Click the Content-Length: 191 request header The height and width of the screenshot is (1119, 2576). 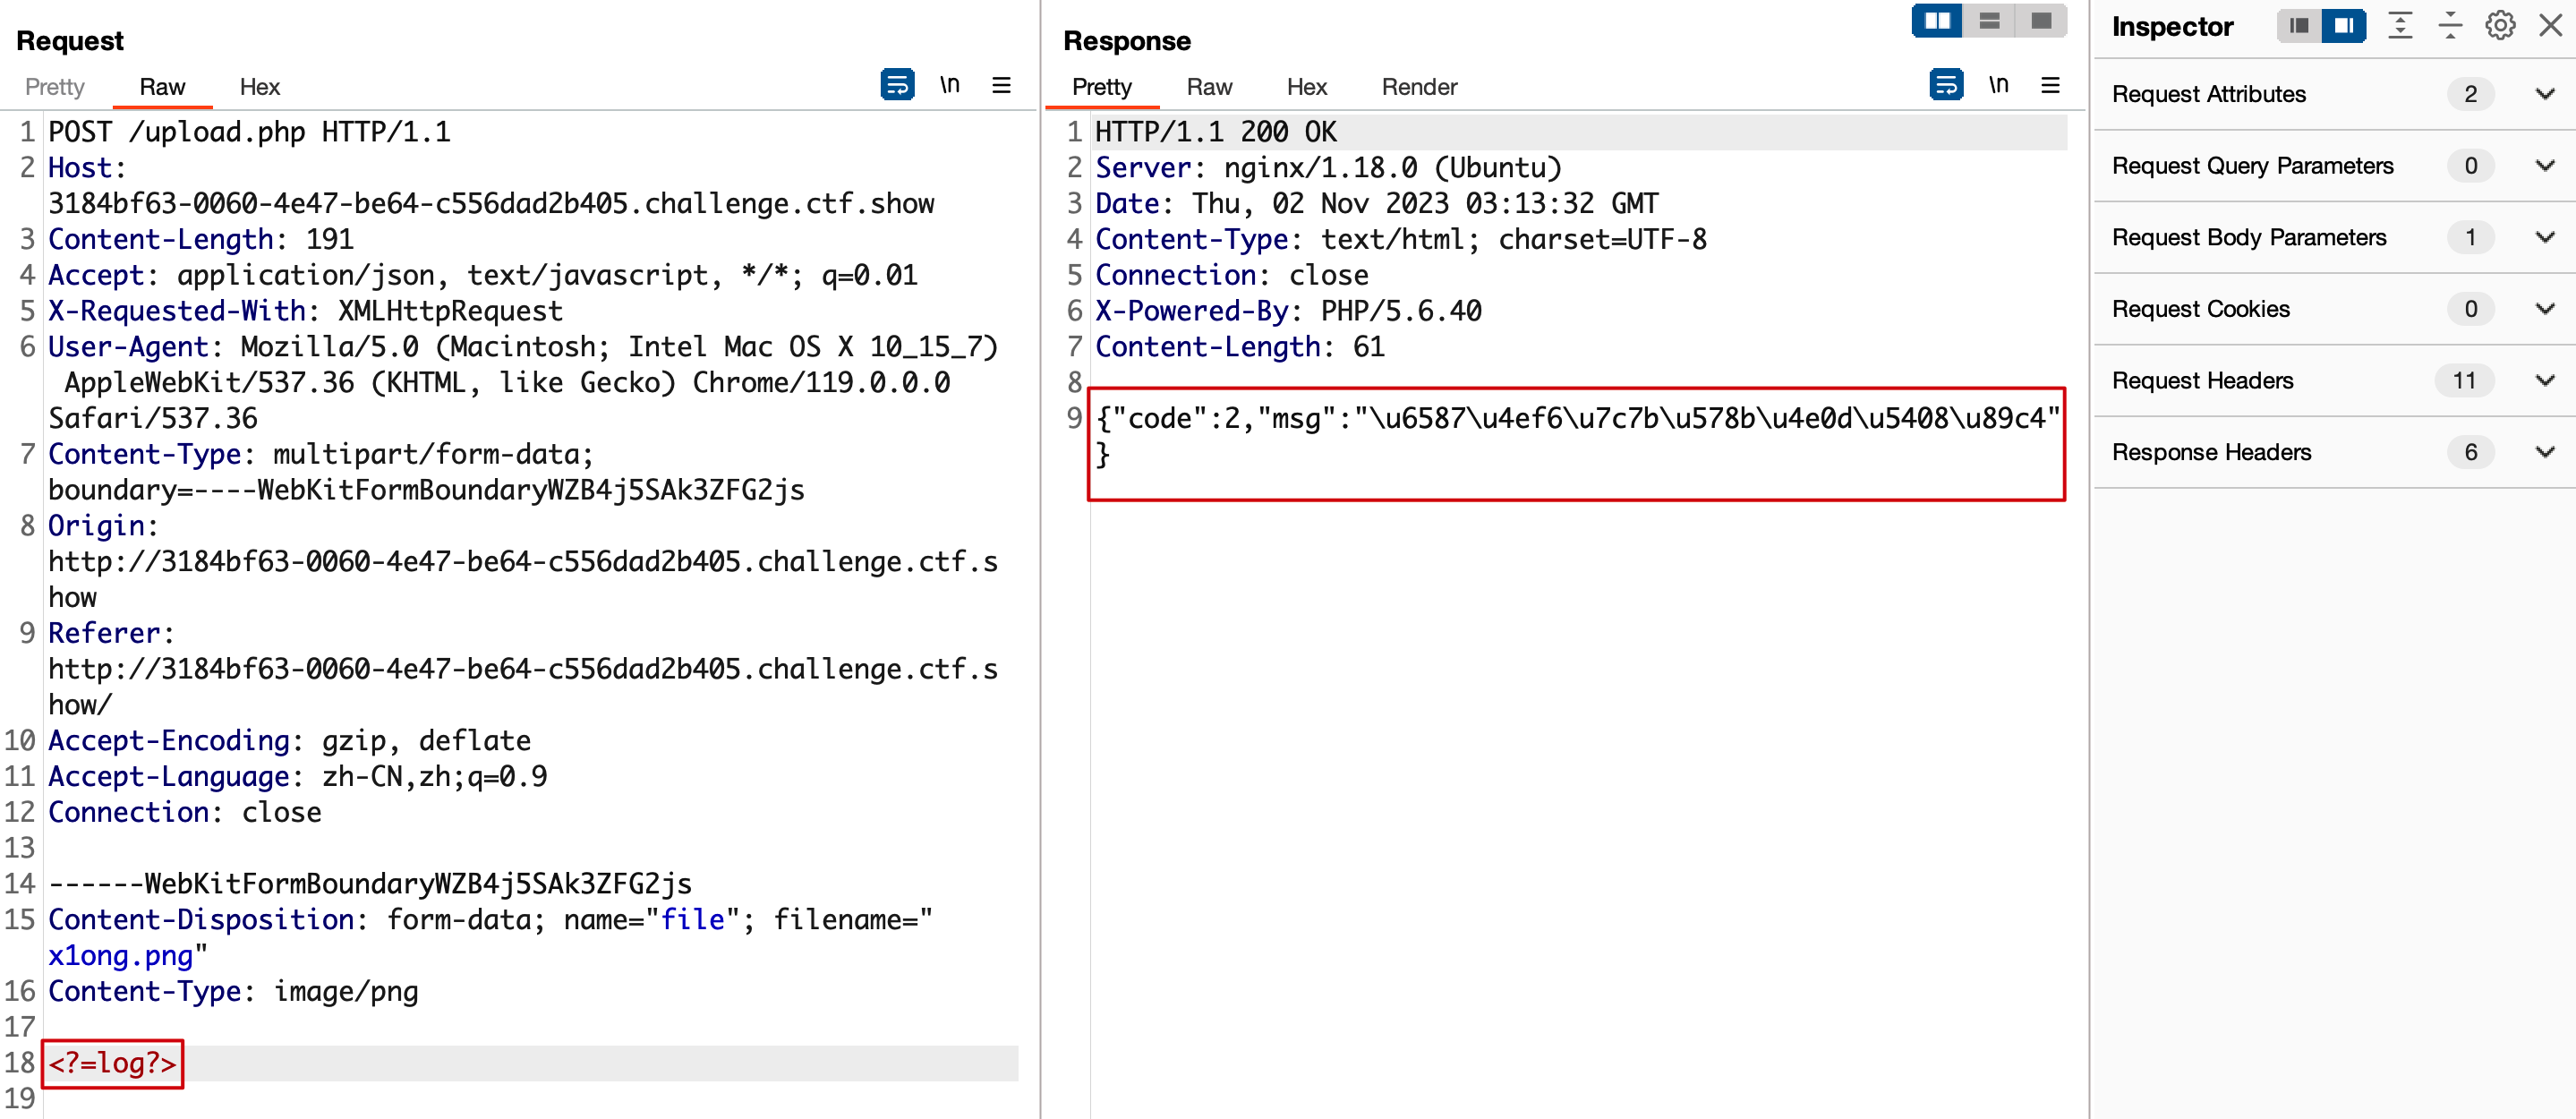200,239
